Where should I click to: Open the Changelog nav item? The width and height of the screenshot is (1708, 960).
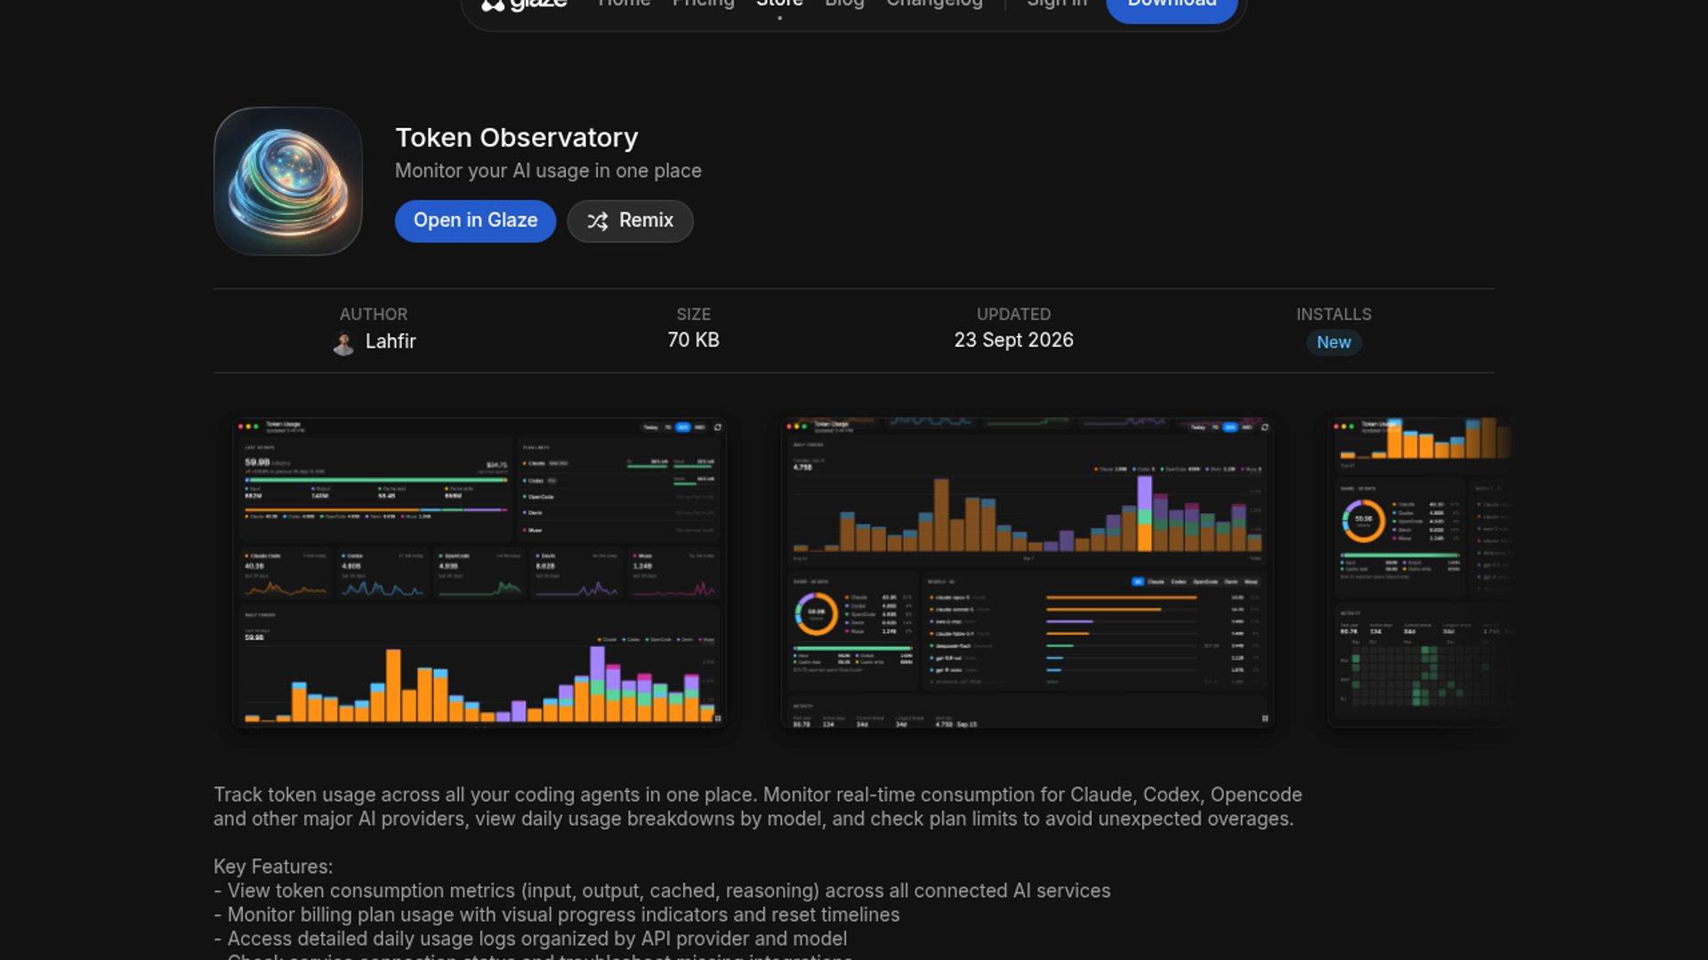point(934,4)
